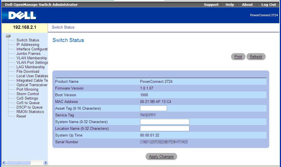Open Port Mirroring in the tree
Image resolution: width=281 pixels, height=167 pixels.
click(x=27, y=89)
